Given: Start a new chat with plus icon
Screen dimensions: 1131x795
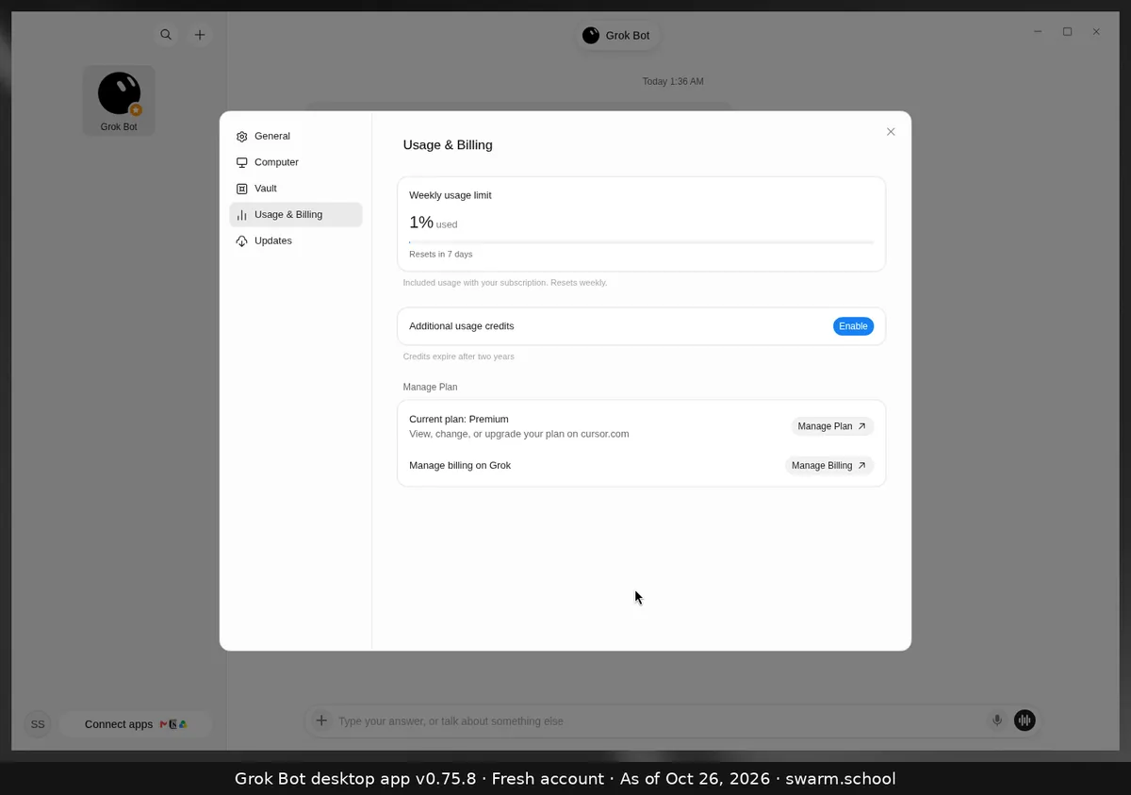Looking at the screenshot, I should pos(200,35).
